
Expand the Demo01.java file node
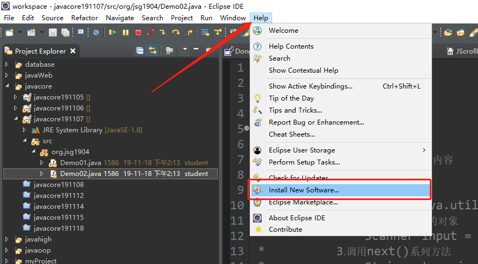[42, 163]
